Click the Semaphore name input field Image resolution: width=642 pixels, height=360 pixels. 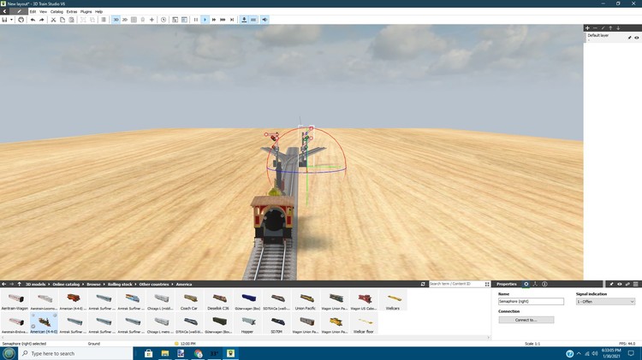(531, 302)
